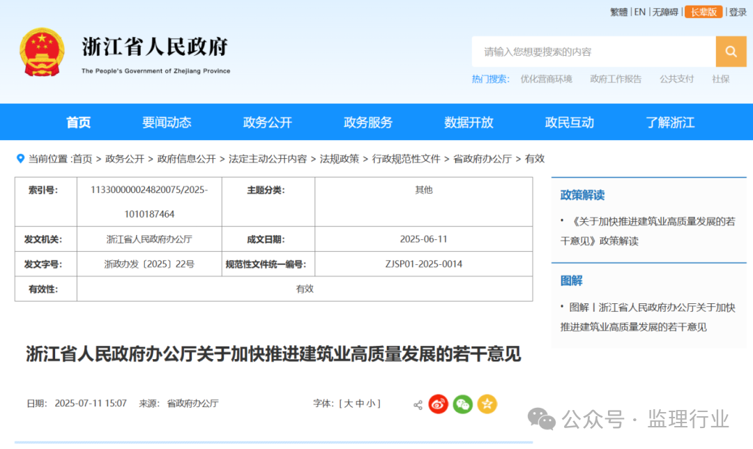Click the 登录 login link
This screenshot has height=449, width=753.
click(x=738, y=12)
